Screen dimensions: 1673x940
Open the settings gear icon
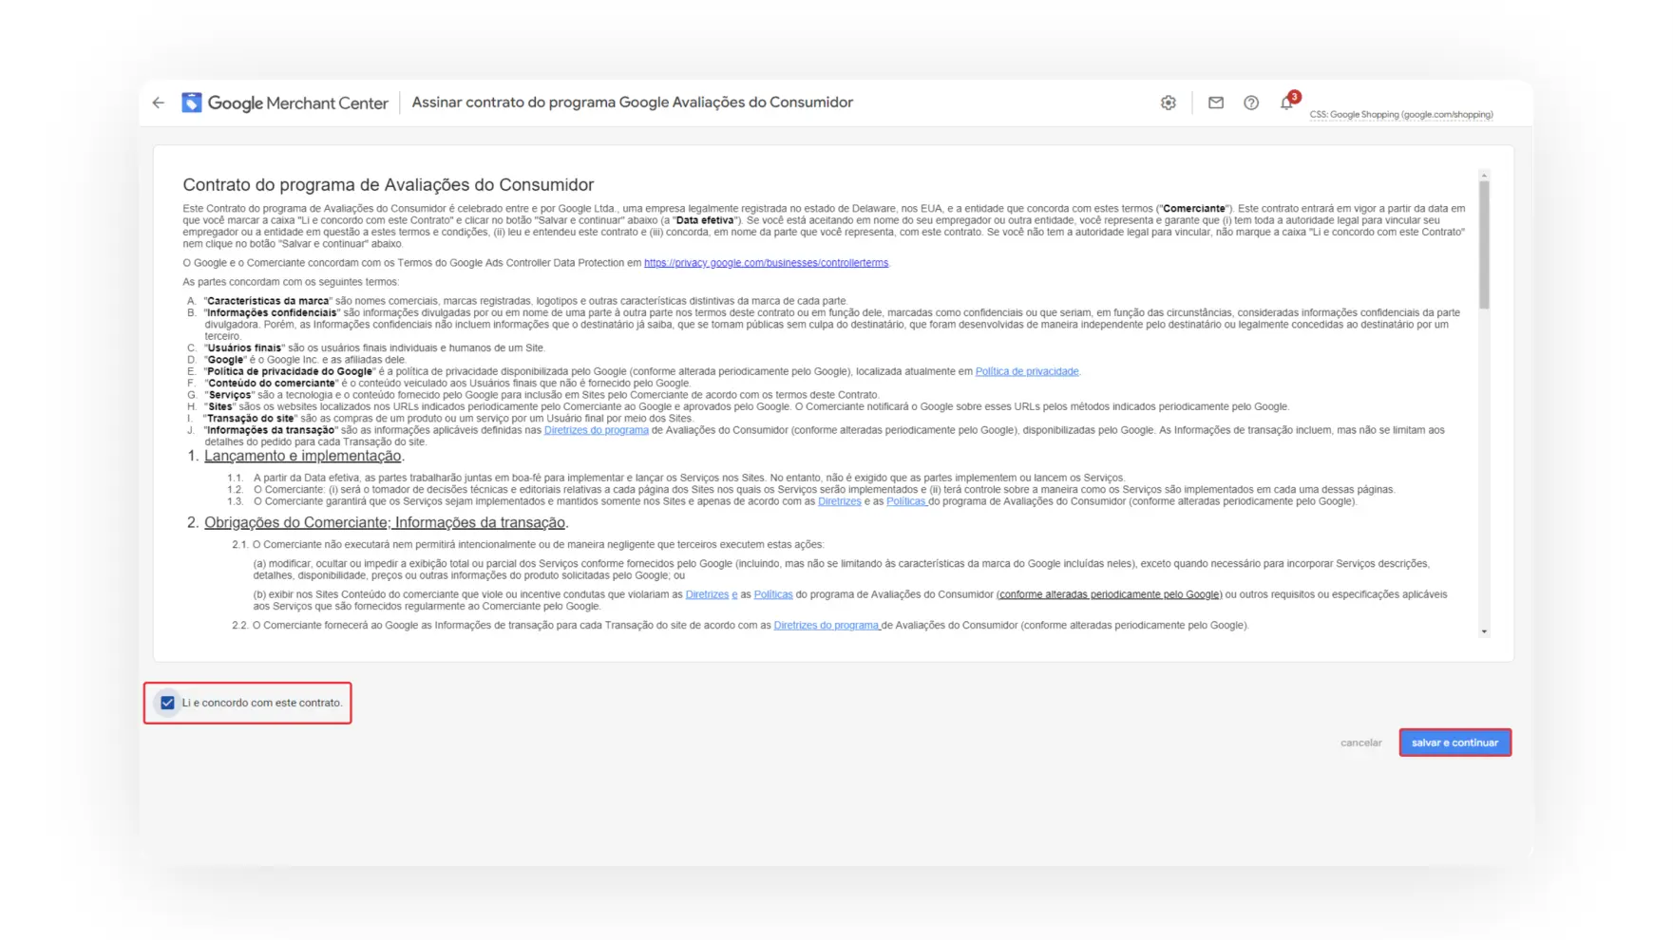click(1168, 103)
